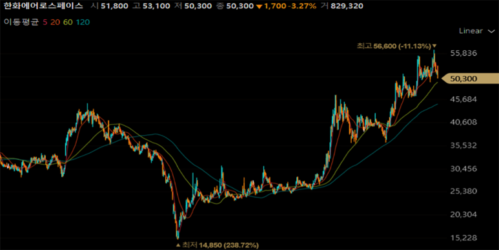
Task: Click the volume value 829,320
Action: pyautogui.click(x=347, y=6)
